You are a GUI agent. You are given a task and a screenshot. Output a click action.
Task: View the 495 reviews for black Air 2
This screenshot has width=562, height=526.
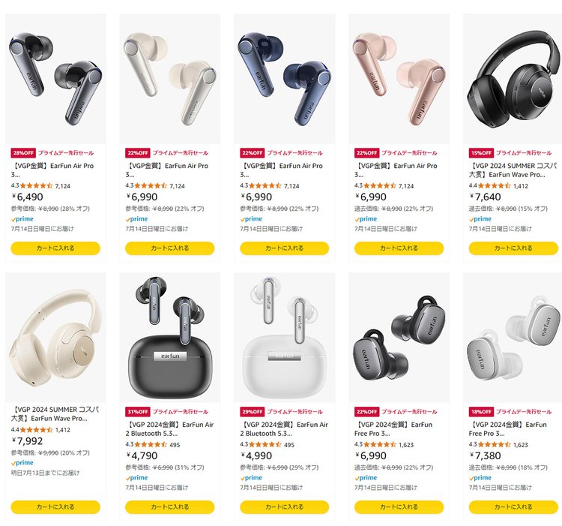pyautogui.click(x=175, y=445)
